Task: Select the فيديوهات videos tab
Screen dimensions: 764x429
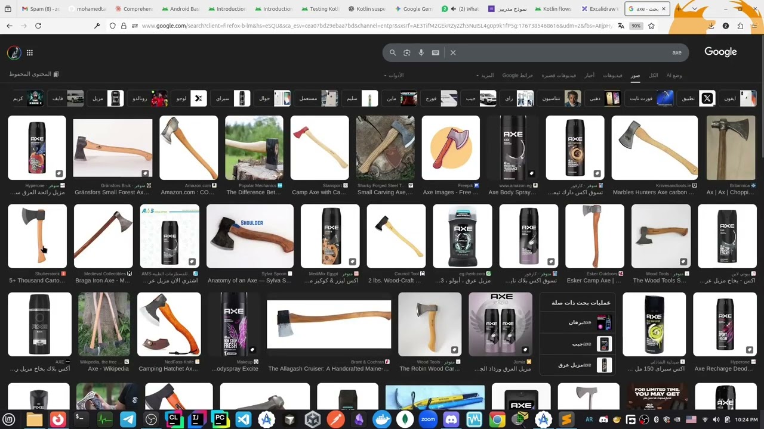Action: coord(612,75)
